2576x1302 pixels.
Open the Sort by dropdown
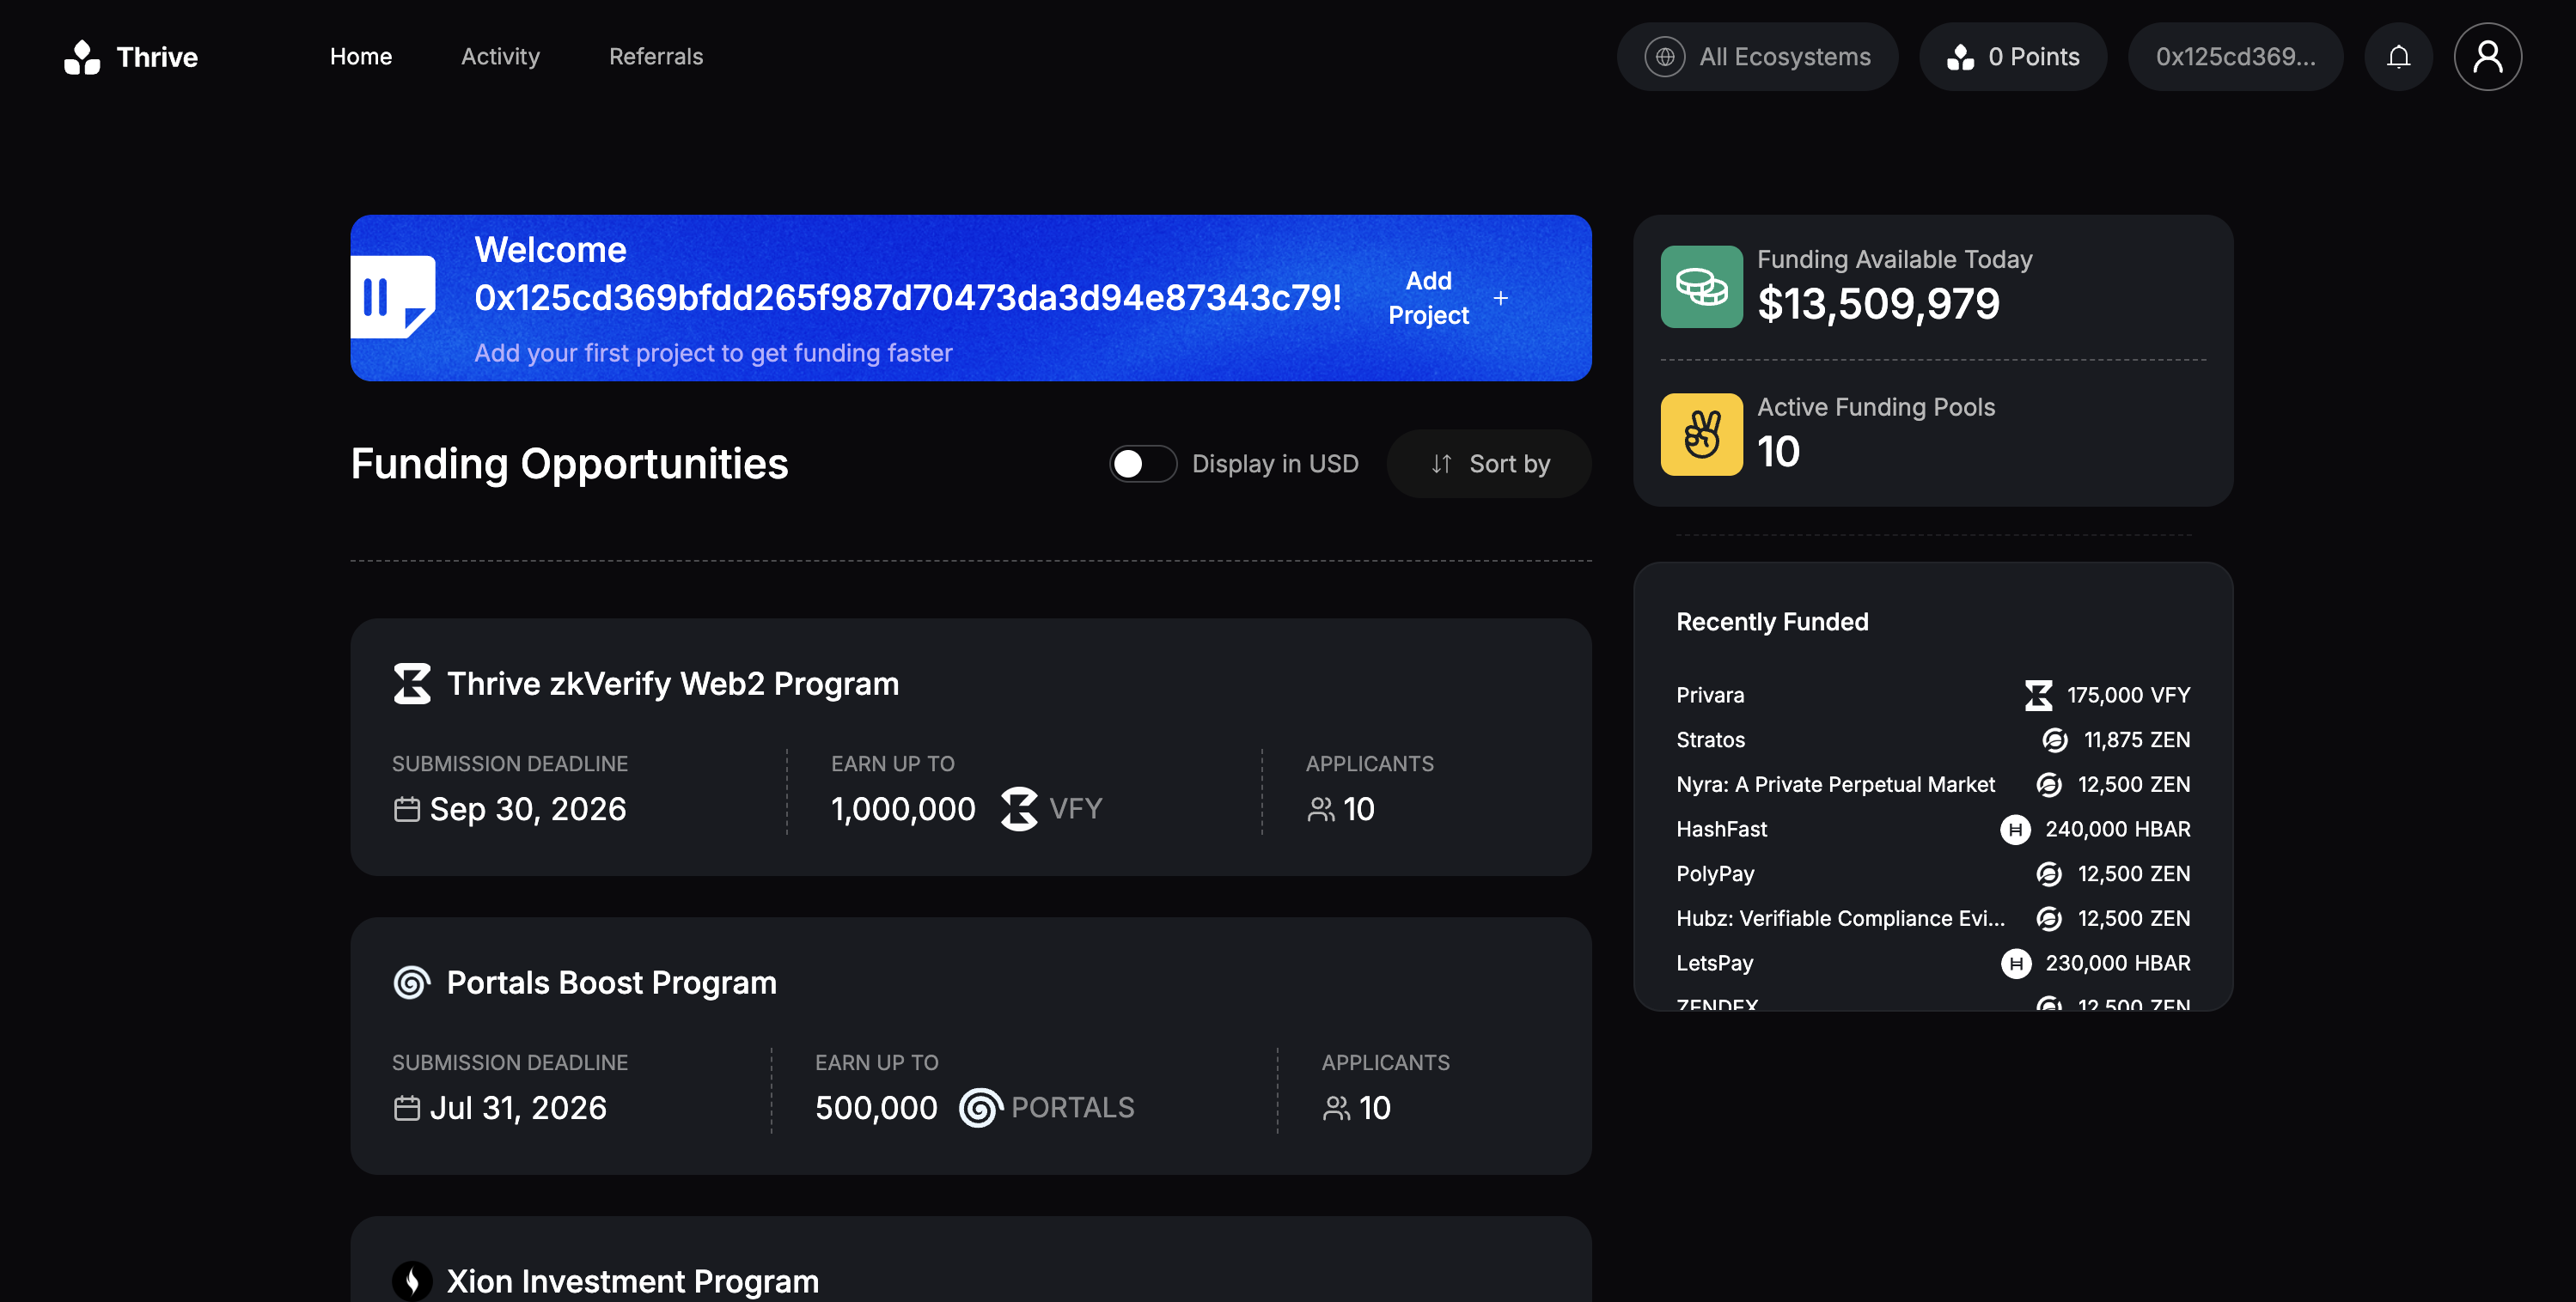coord(1488,464)
